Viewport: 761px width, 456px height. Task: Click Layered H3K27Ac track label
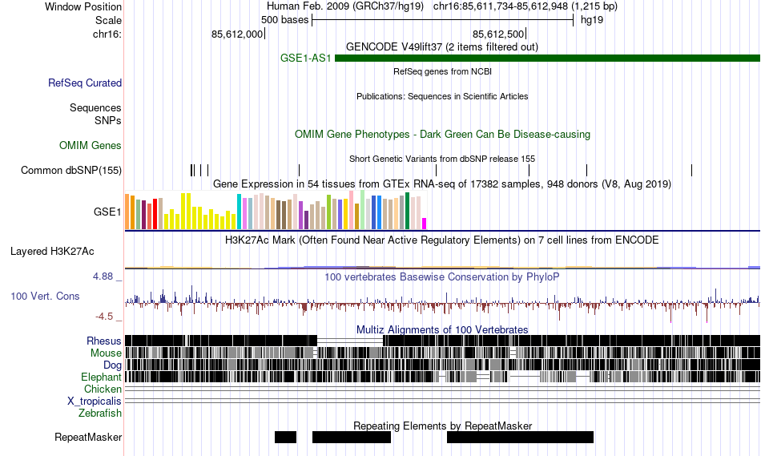[52, 252]
